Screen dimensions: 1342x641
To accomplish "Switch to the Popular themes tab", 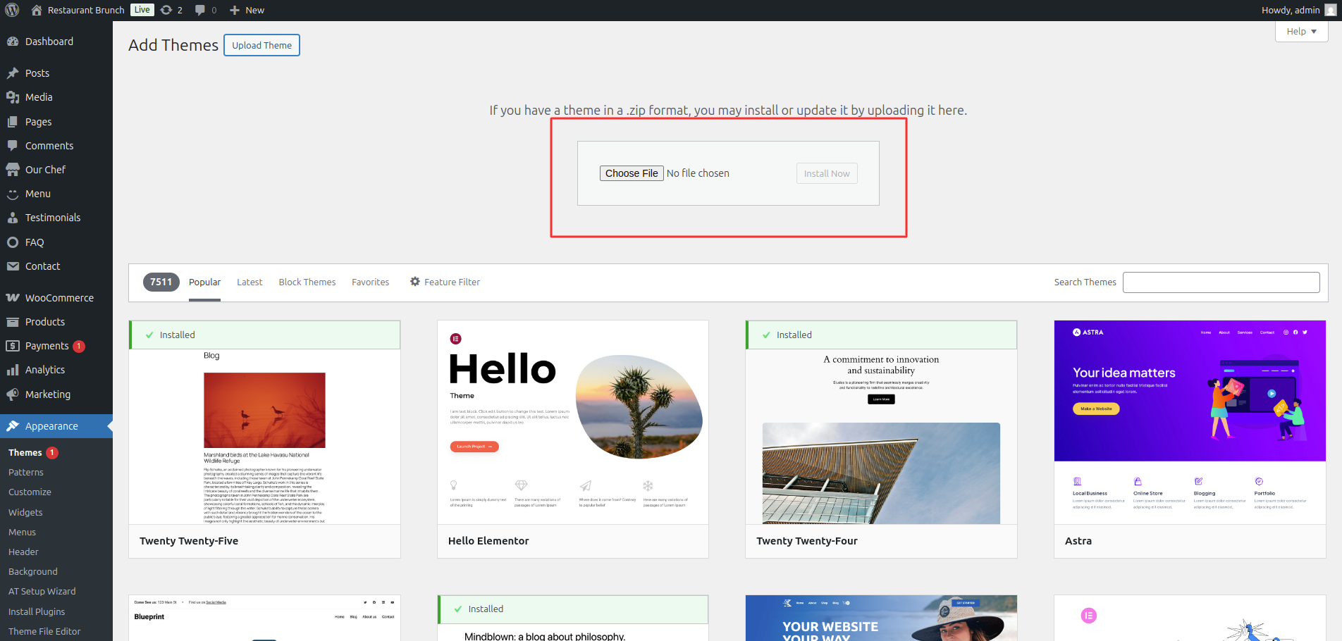I will 204,282.
